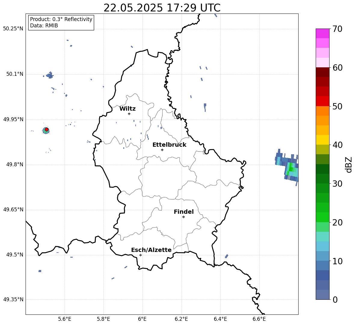This screenshot has width=356, height=325.
Task: Click the green radar echo core on the right
Action: click(x=291, y=169)
